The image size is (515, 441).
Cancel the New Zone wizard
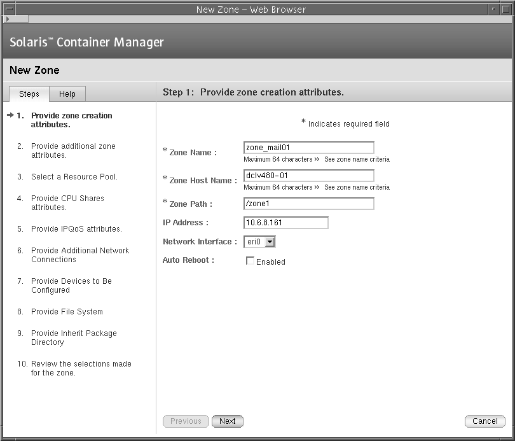click(x=484, y=421)
